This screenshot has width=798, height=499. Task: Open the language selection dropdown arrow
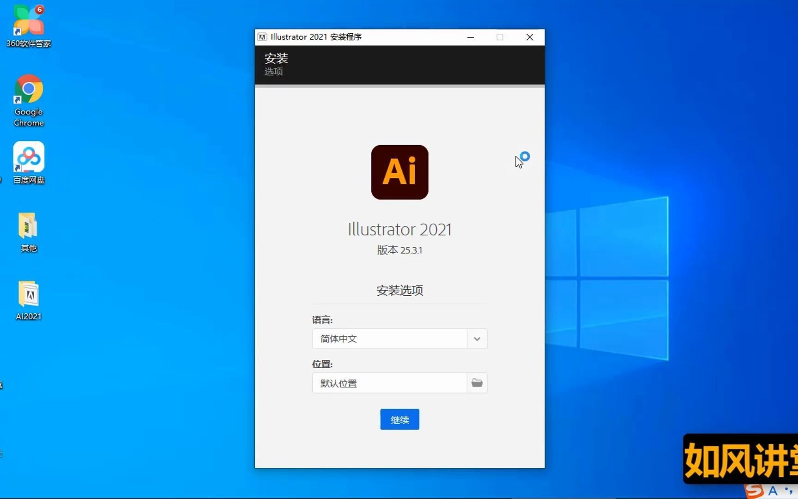477,339
